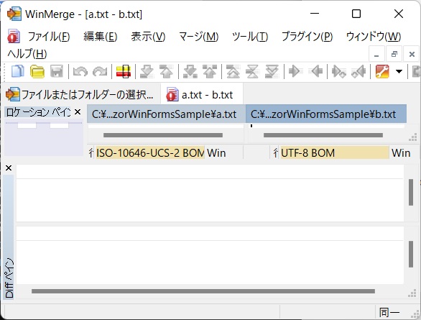Jump to Next Conflict icon
The image size is (421, 320).
(190, 72)
